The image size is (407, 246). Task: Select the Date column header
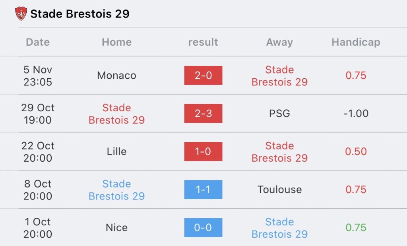[x=38, y=42]
